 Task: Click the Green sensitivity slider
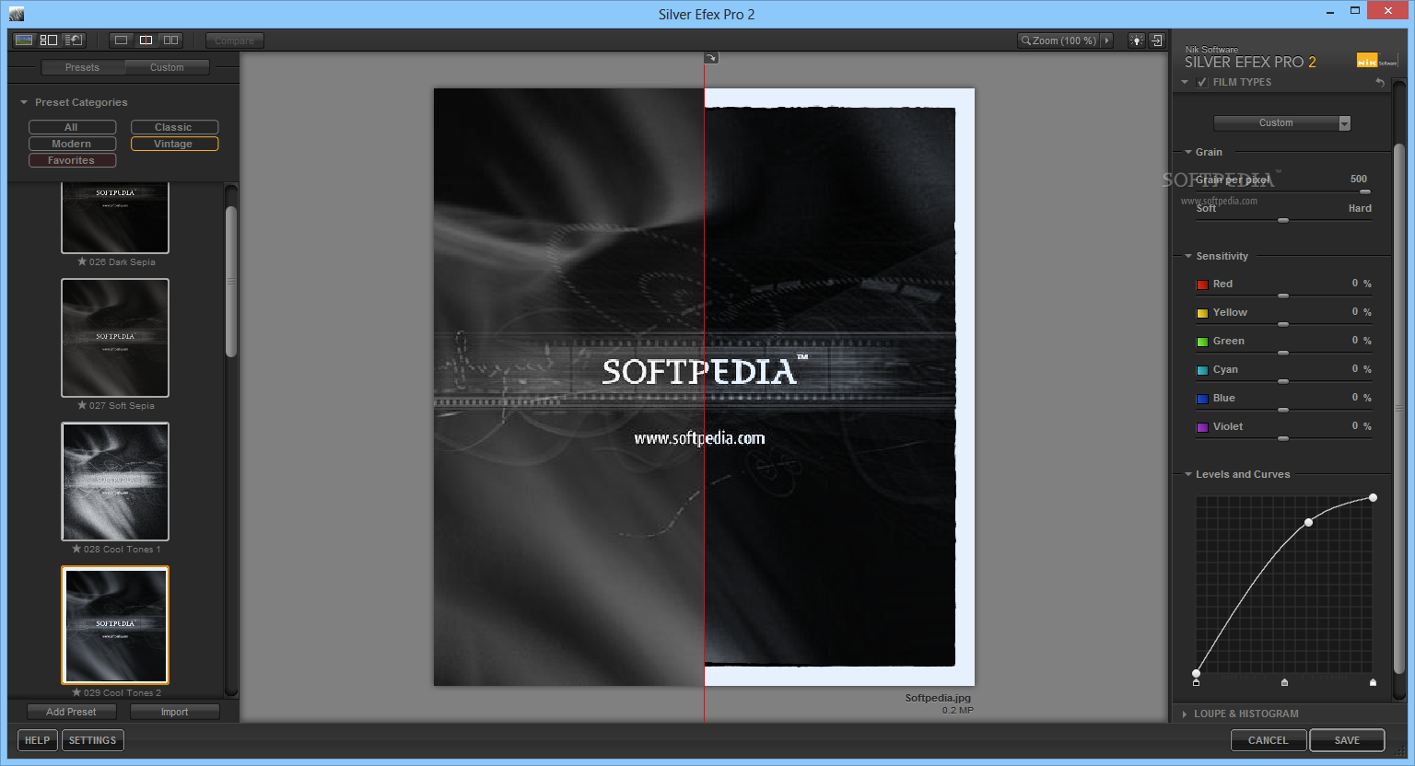click(x=1283, y=353)
